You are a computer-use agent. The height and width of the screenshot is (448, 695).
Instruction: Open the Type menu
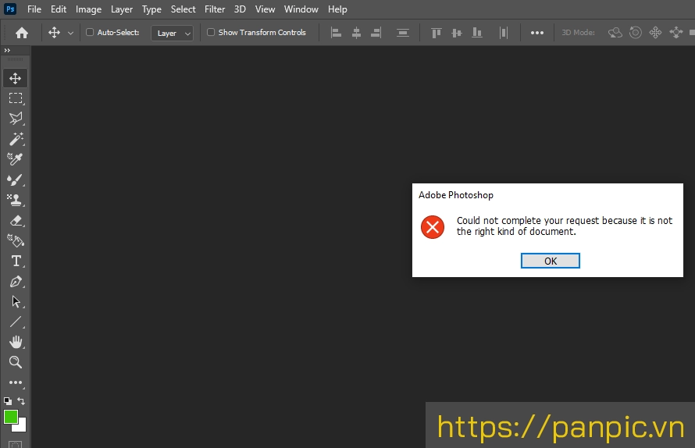coord(151,9)
